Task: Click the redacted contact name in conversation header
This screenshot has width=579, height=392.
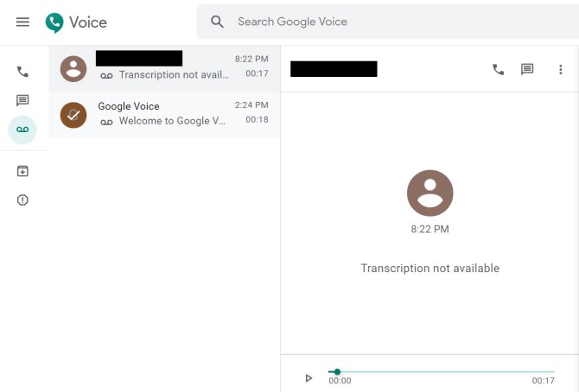Action: pyautogui.click(x=334, y=69)
